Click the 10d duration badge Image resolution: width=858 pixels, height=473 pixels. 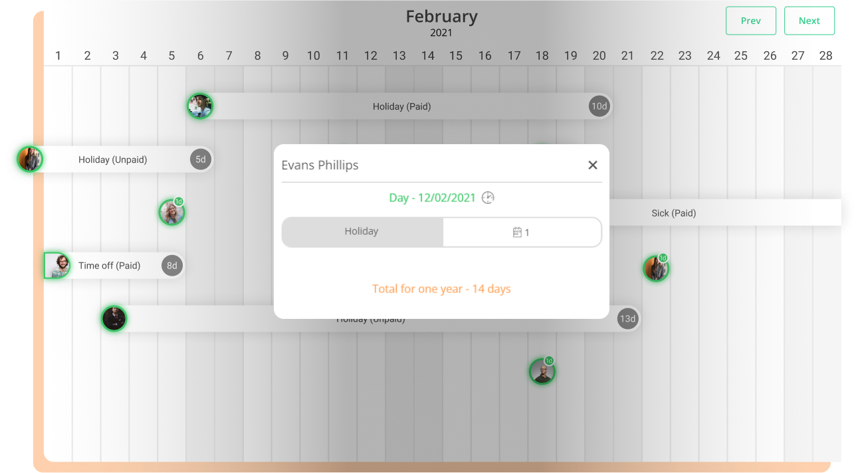coord(599,106)
